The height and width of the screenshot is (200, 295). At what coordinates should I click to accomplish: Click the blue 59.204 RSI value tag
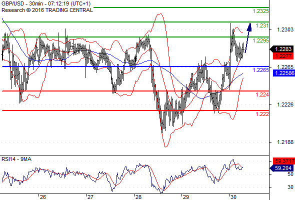coord(281,168)
